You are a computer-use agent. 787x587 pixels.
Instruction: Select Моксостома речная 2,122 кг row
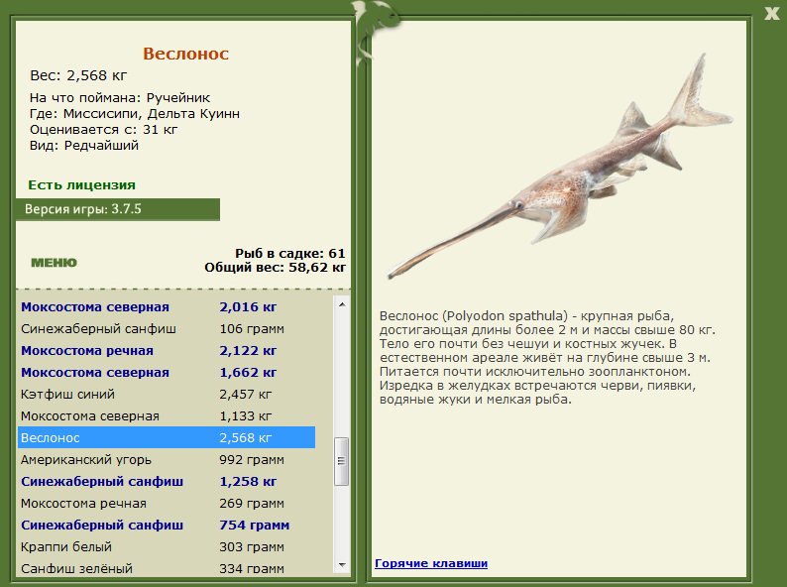167,350
